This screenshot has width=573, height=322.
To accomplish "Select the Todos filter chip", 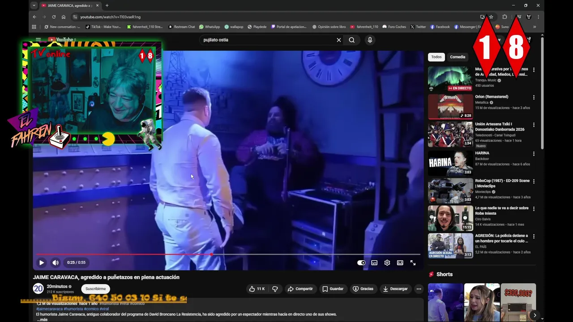I will pos(436,57).
